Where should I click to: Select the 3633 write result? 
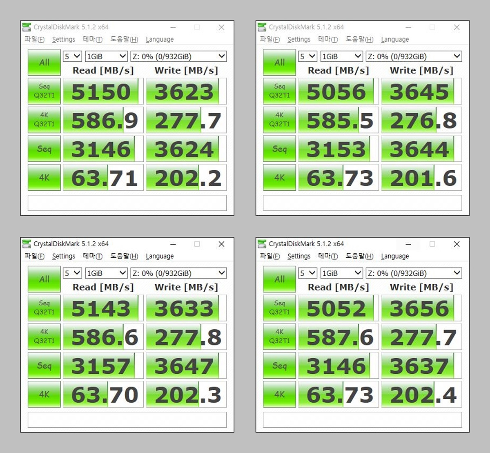pos(186,308)
